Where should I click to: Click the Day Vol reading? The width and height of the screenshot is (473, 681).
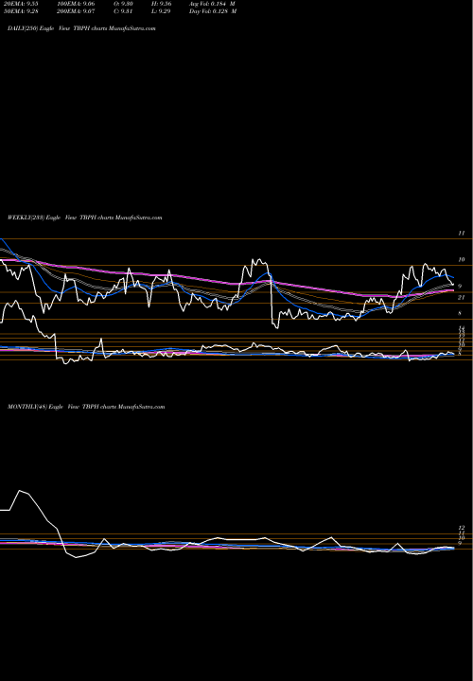pyautogui.click(x=213, y=11)
